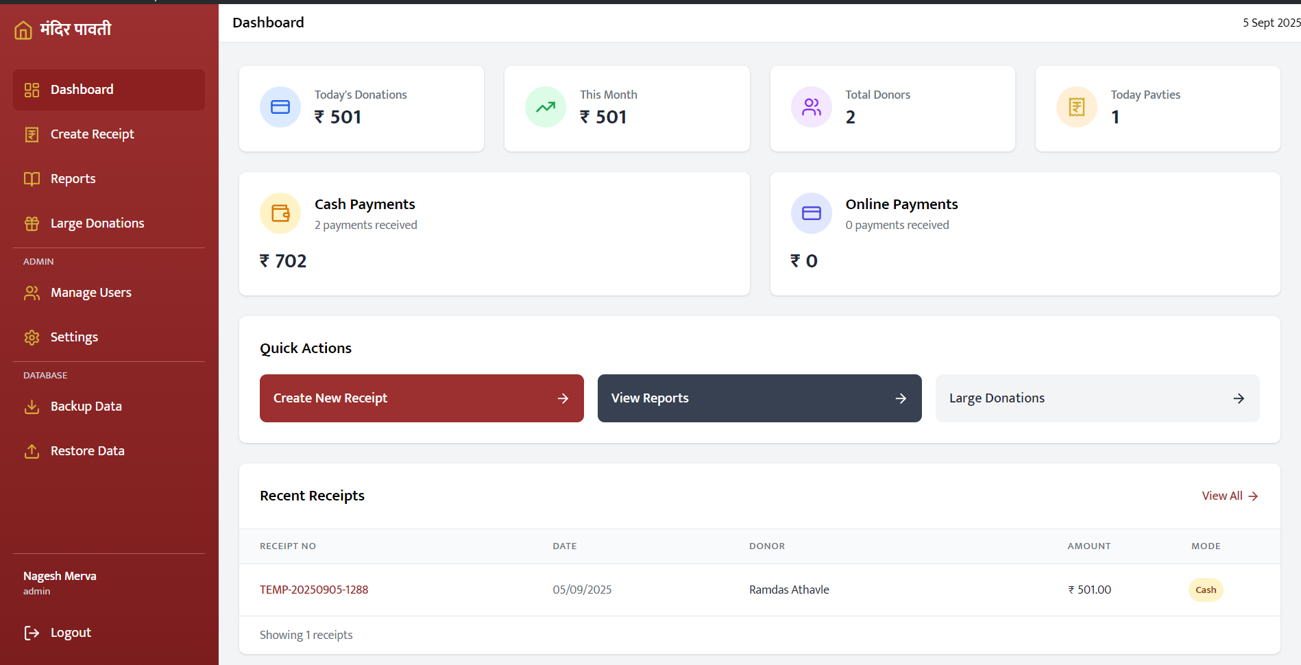Click the Large Donations quick action button

pyautogui.click(x=1097, y=398)
